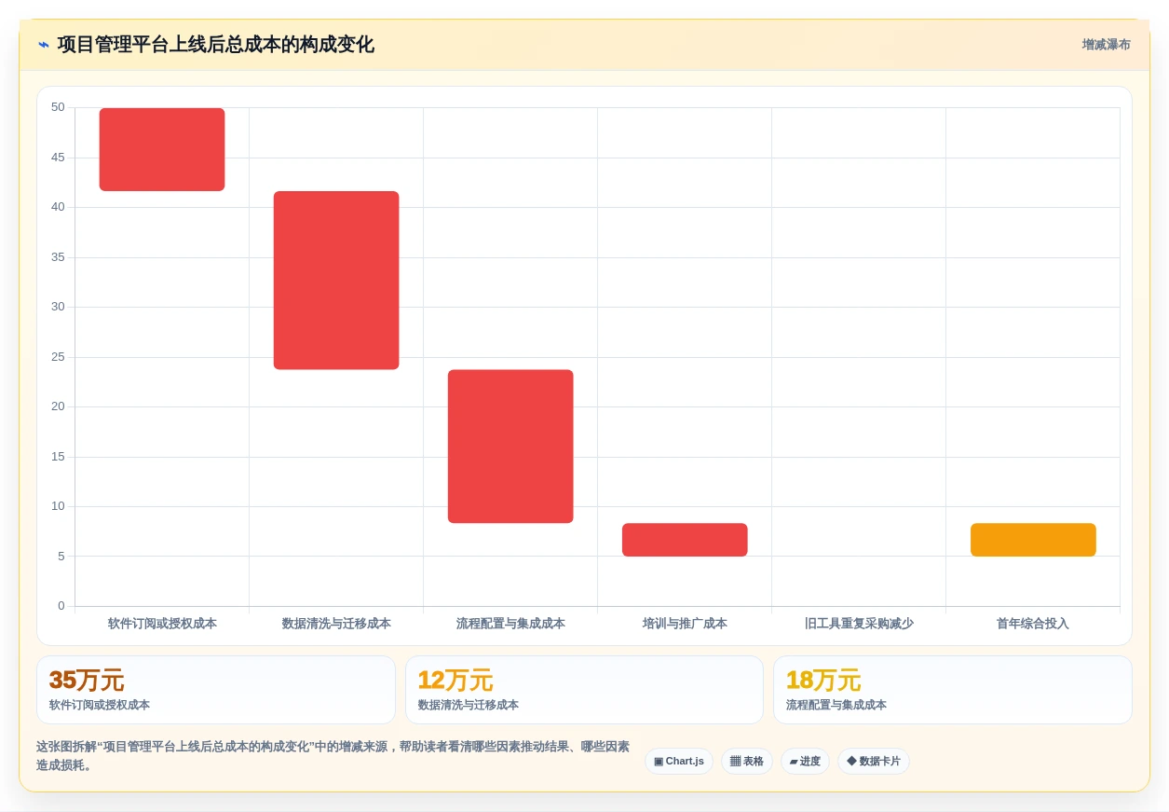Click the description text starting with 这张图拆解
Viewport: 1169px width, 812px height.
tap(333, 756)
